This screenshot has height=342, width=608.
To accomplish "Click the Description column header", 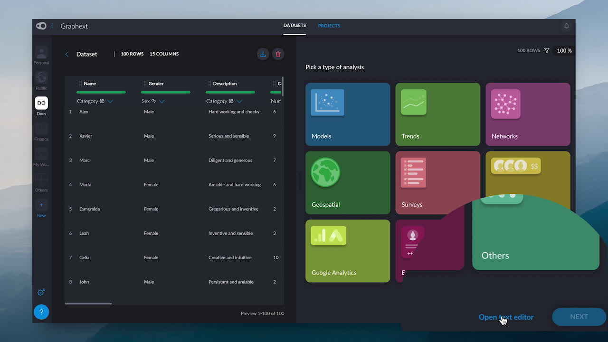I will 225,84.
